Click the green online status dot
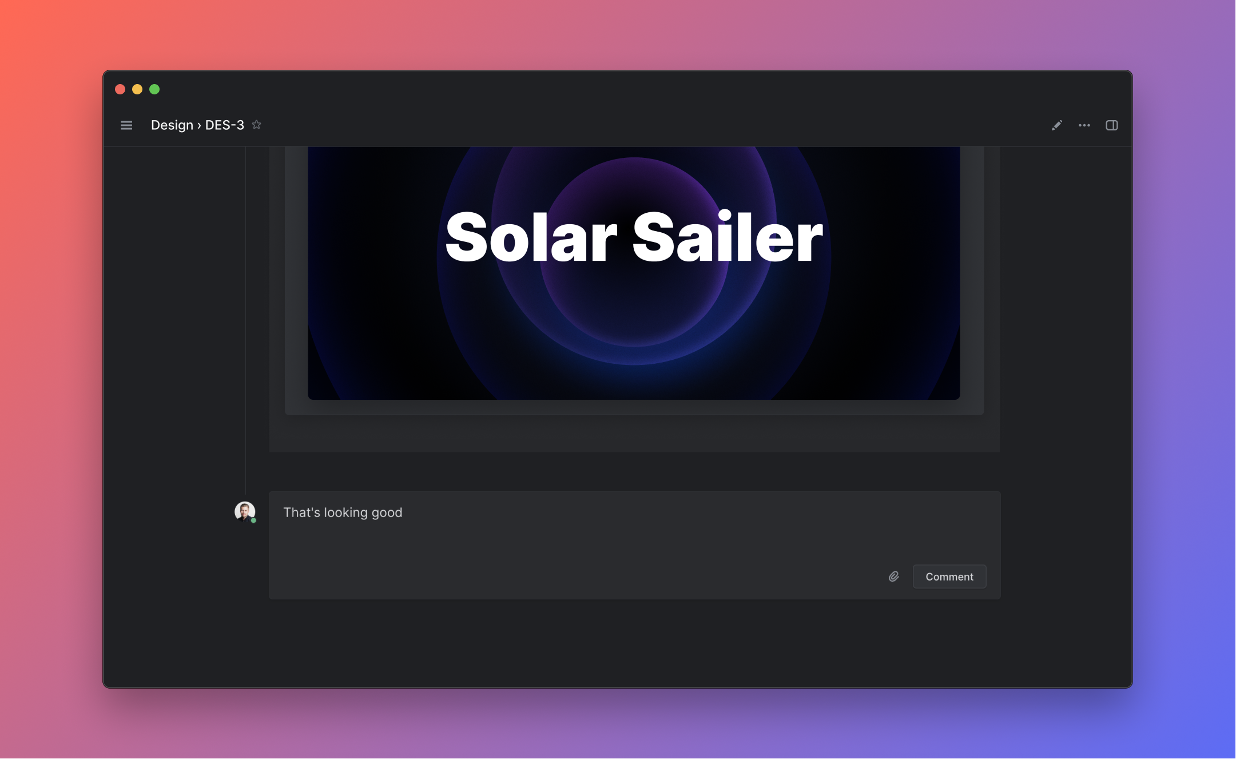This screenshot has width=1236, height=759. click(x=253, y=520)
